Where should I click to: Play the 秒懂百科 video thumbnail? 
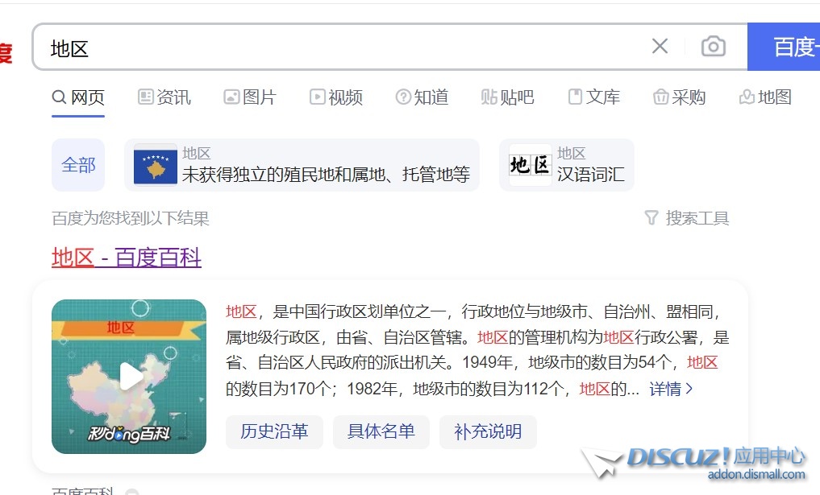point(129,376)
